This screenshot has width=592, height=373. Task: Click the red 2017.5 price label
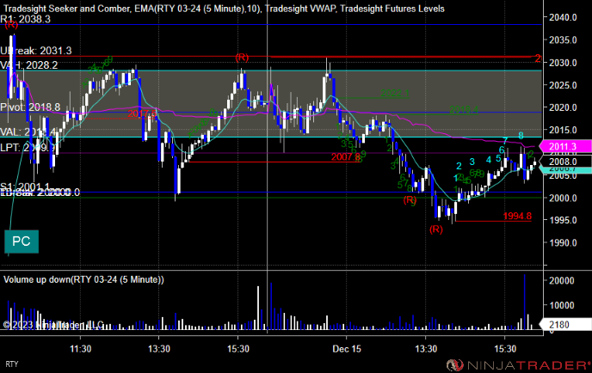click(142, 113)
